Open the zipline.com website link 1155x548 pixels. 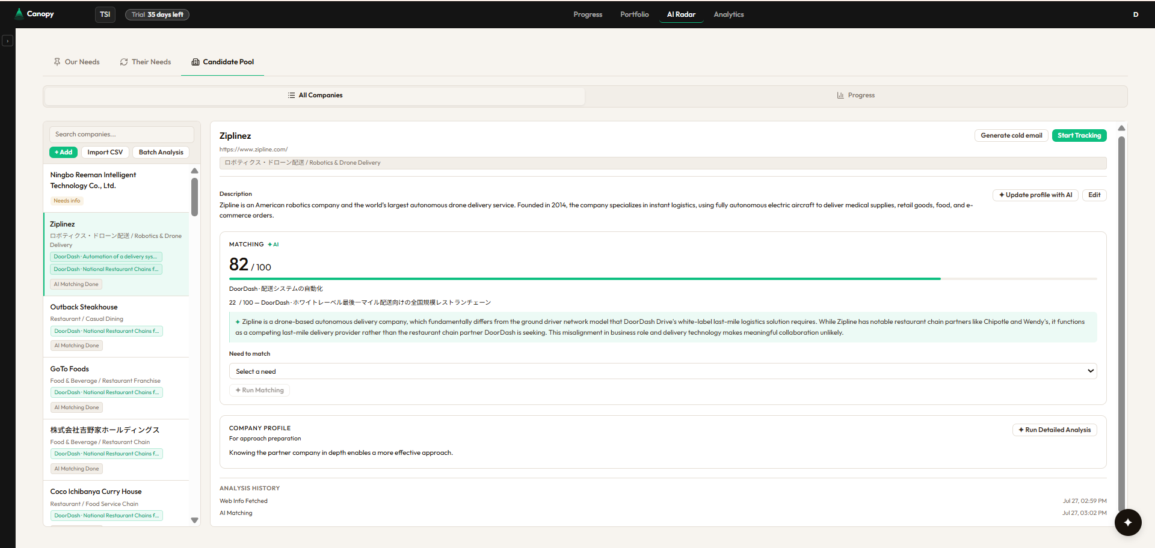tap(253, 150)
